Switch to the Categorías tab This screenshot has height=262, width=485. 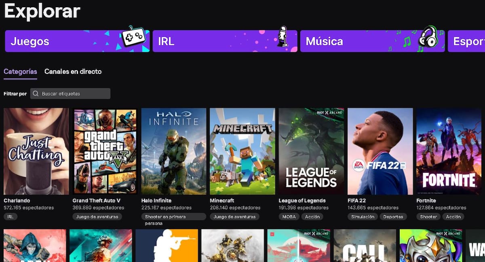20,71
